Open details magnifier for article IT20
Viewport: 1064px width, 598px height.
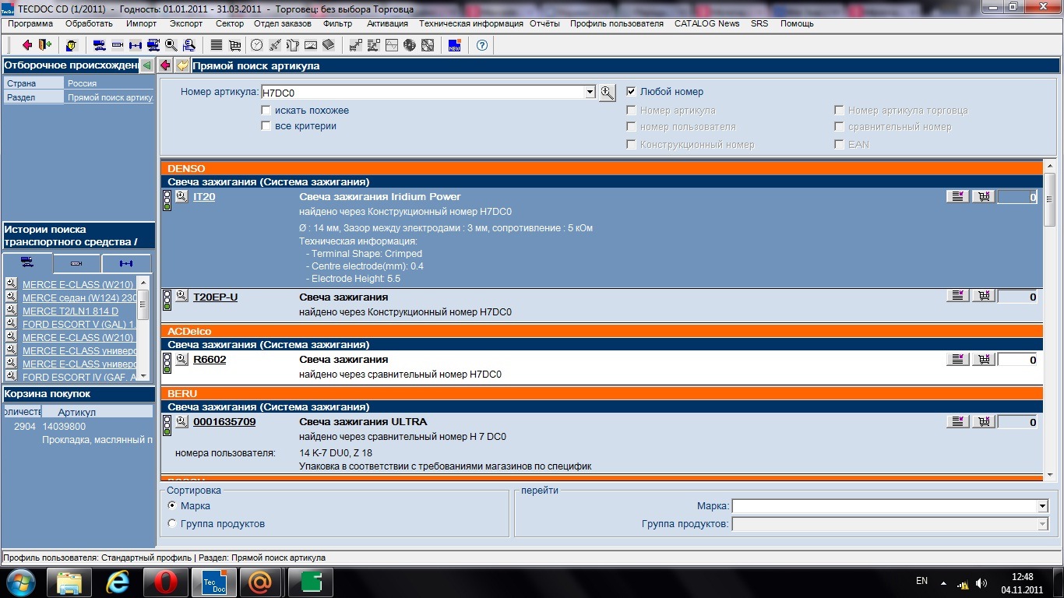click(x=181, y=197)
